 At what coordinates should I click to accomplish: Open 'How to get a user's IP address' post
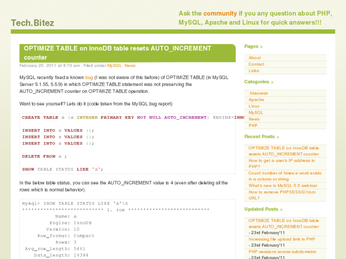point(282,163)
